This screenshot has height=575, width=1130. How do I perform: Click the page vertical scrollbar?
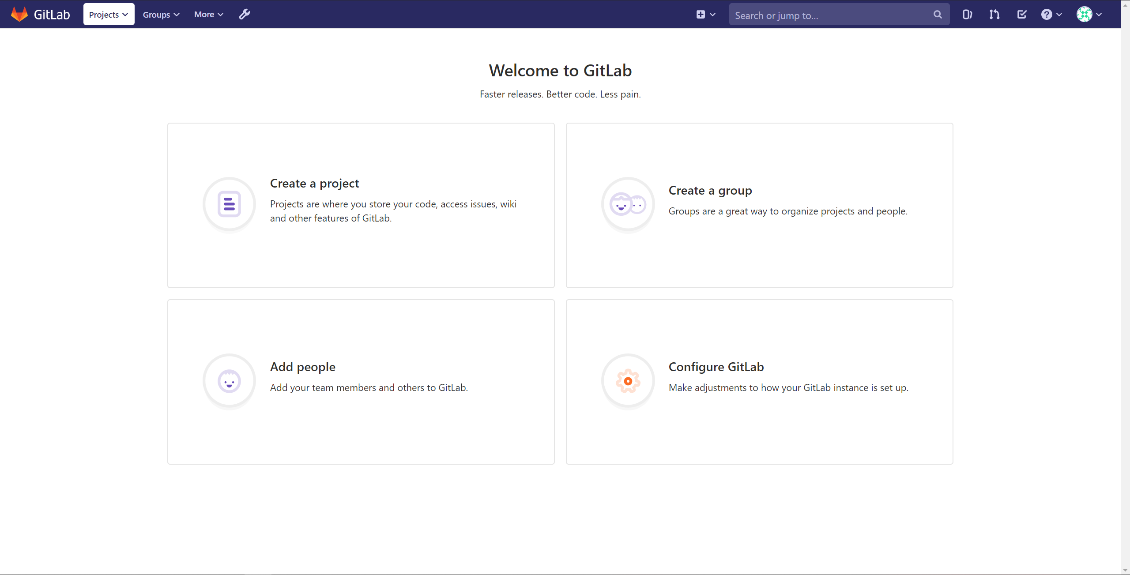pyautogui.click(x=1125, y=287)
